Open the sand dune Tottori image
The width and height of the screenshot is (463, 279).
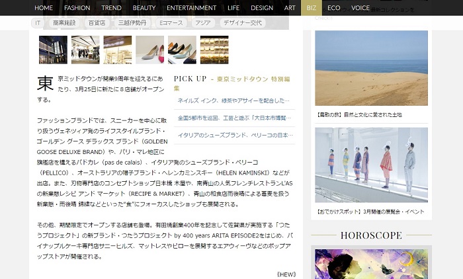click(371, 68)
